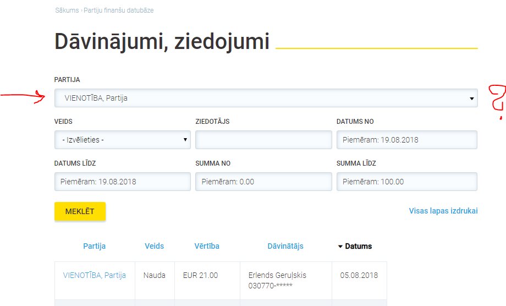506x306 pixels.
Task: Focus the Ziedotājs text field
Action: 263,140
